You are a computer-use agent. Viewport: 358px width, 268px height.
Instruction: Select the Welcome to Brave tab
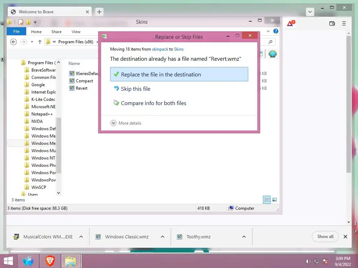[x=49, y=12]
